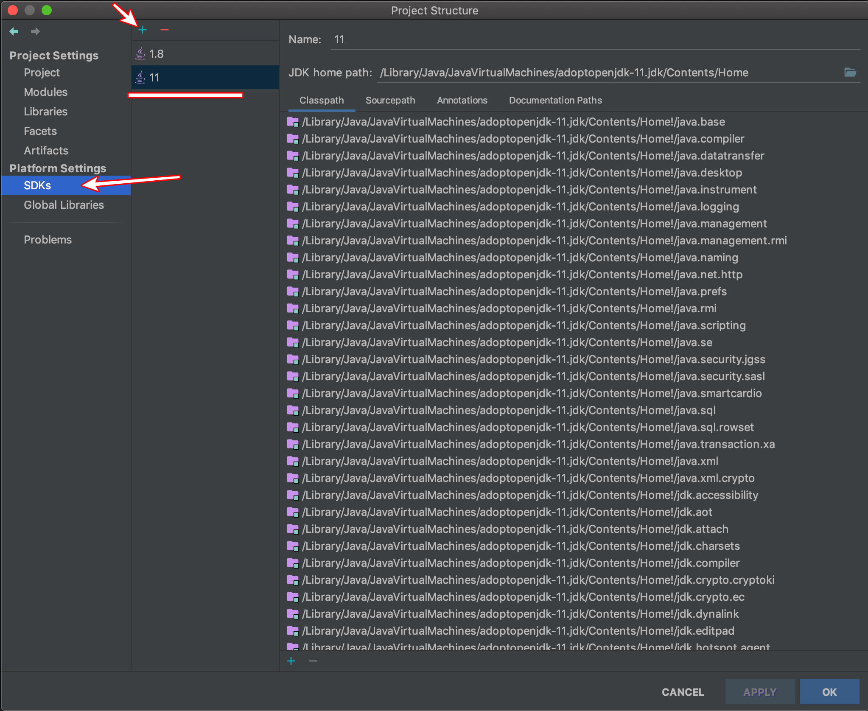Open the Annotations tab

462,101
